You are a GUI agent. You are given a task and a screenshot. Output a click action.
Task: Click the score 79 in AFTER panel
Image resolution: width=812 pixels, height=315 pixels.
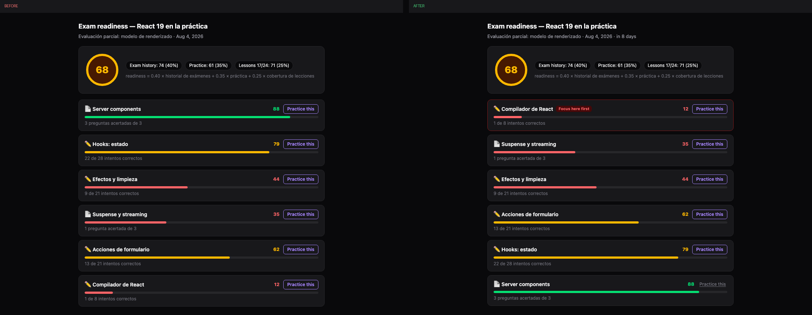point(685,250)
